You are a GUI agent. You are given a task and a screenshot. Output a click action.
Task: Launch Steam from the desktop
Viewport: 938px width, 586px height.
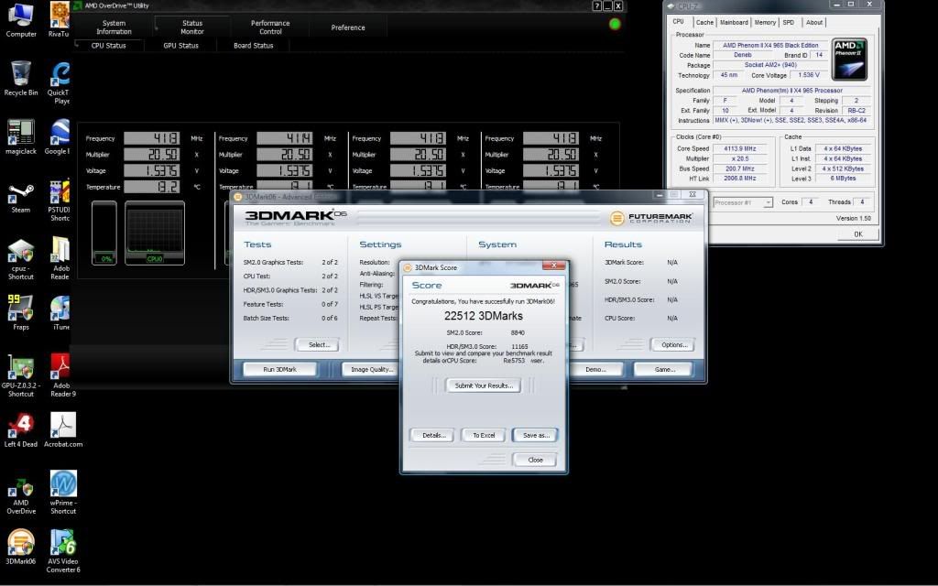tap(21, 198)
